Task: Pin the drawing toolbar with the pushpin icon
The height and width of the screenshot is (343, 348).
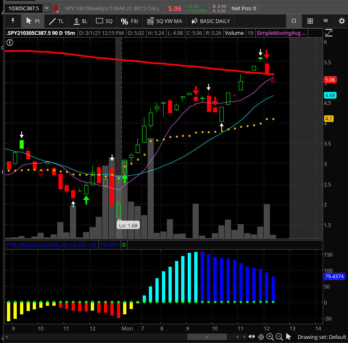Action: point(13,21)
